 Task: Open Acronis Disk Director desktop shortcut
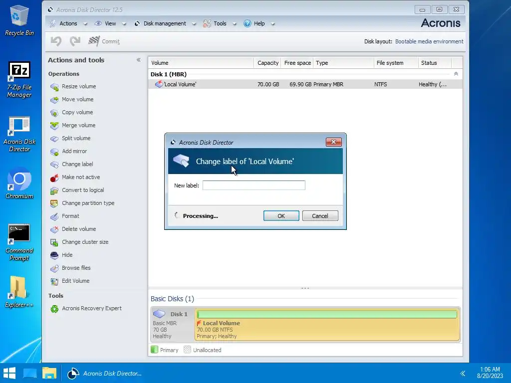(19, 134)
